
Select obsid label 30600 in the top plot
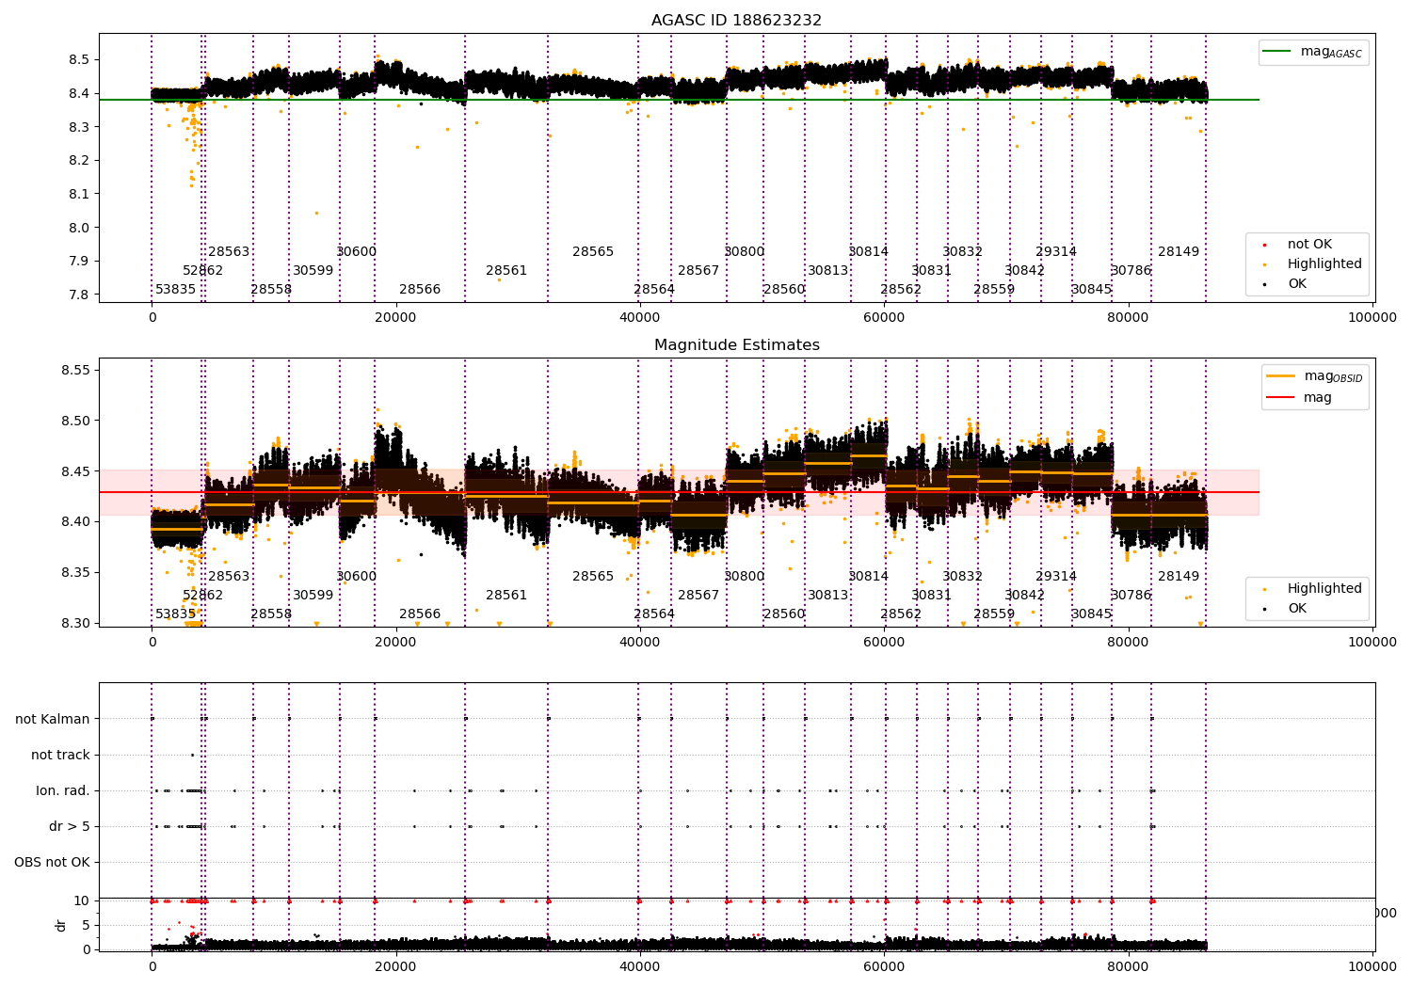click(357, 252)
